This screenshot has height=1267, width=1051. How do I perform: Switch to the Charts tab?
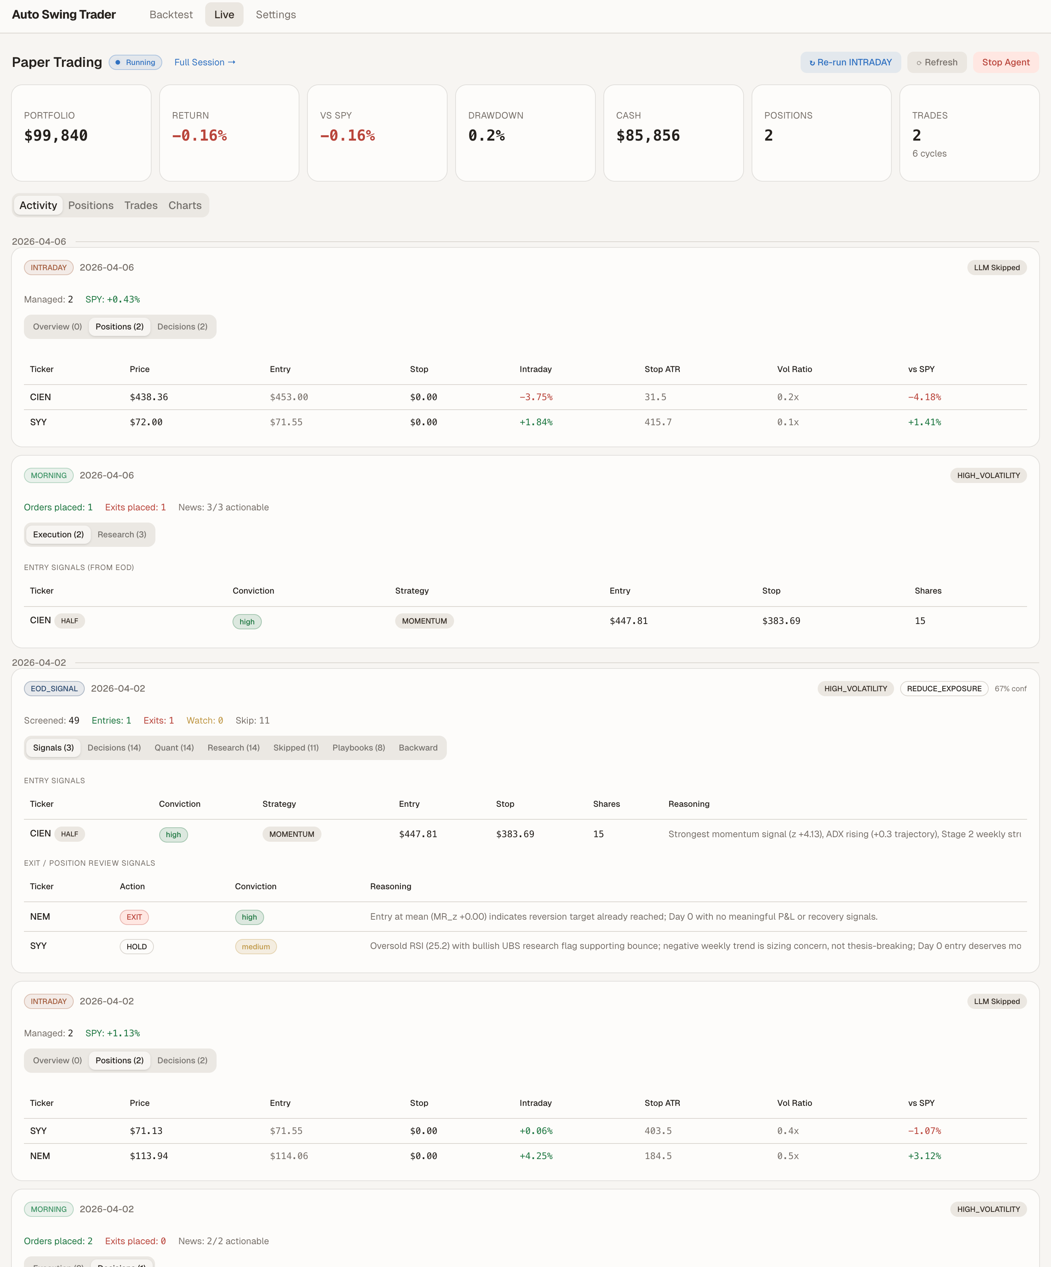point(185,205)
